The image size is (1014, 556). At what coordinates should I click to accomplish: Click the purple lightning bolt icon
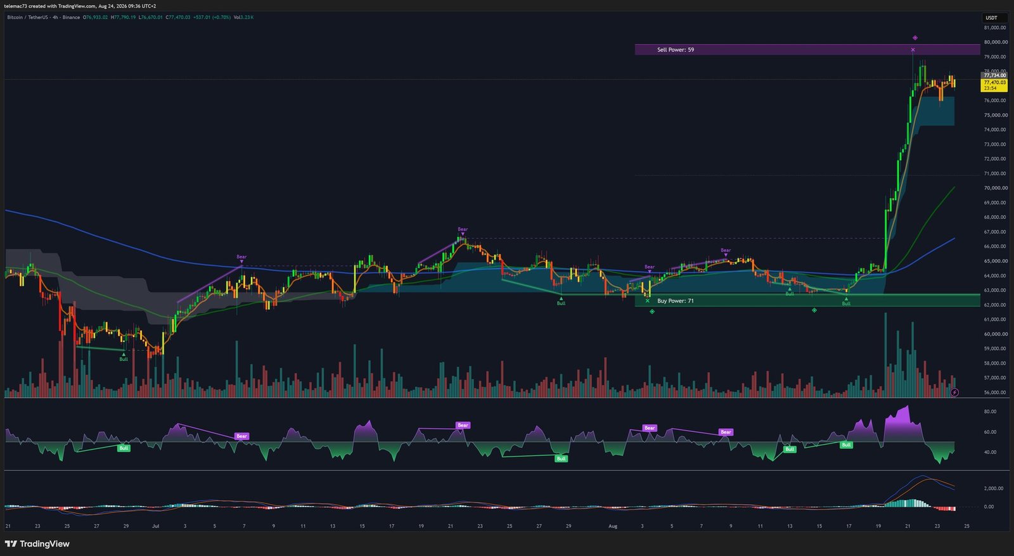pos(954,392)
